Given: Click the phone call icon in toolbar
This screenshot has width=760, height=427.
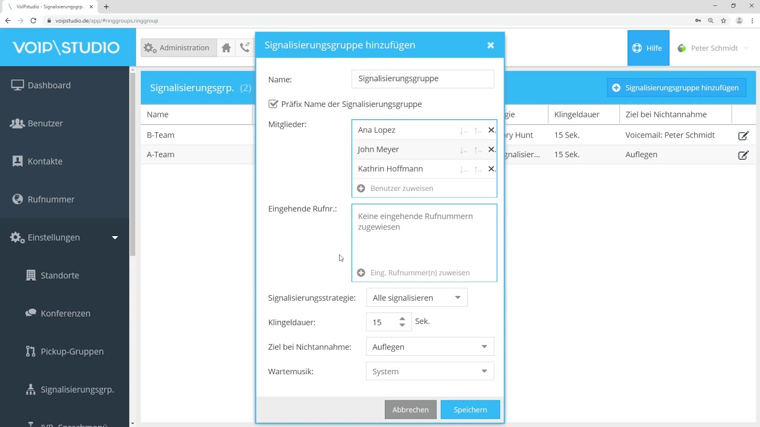Looking at the screenshot, I should pyautogui.click(x=245, y=48).
